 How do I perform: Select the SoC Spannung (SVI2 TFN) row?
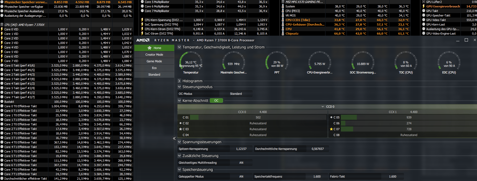[x=204, y=24]
